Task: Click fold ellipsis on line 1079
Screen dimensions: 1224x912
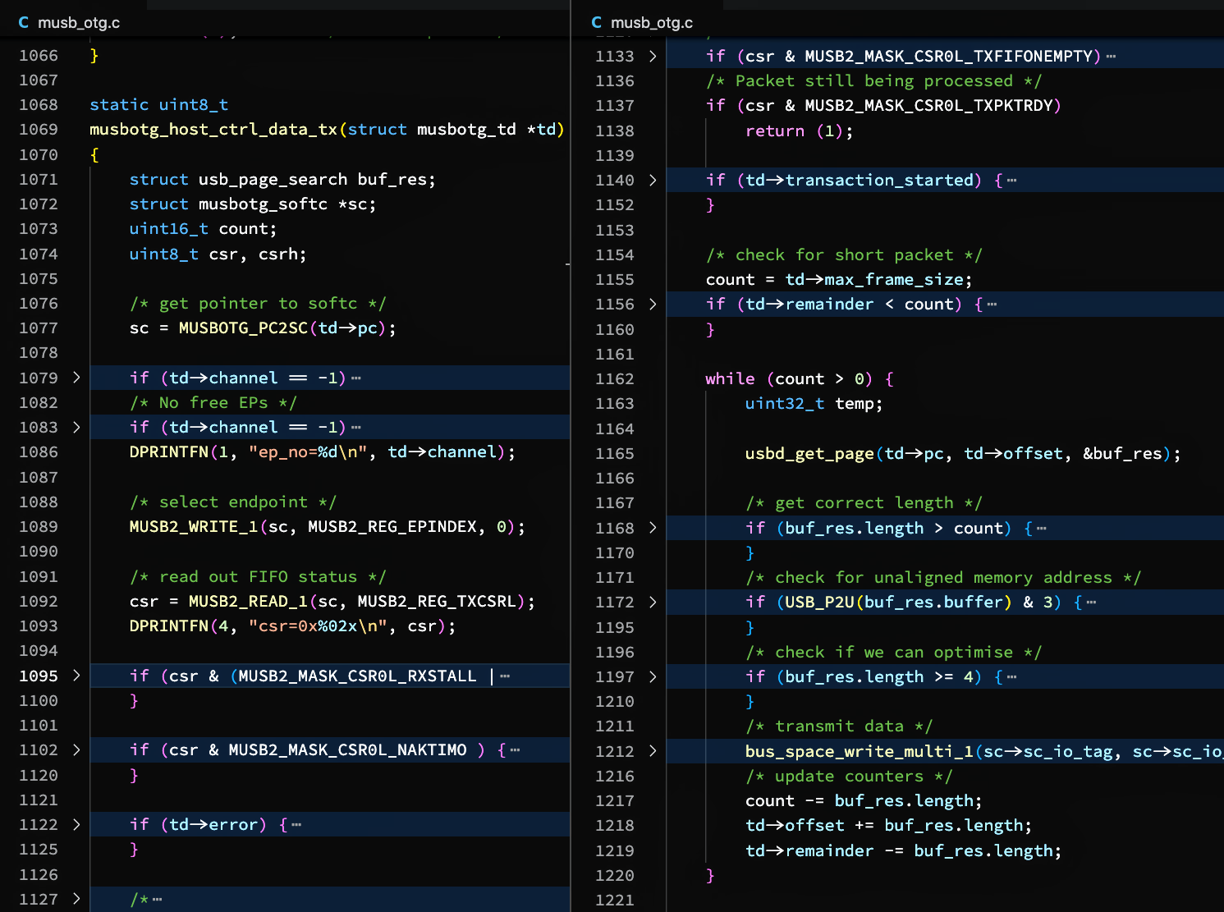Action: [356, 378]
